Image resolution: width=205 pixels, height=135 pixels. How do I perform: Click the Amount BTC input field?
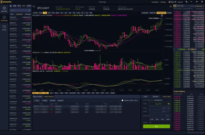tap(160, 116)
